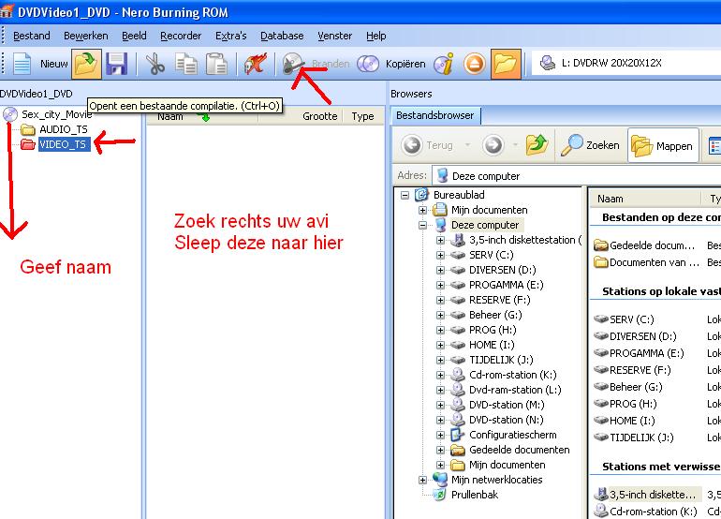The height and width of the screenshot is (519, 721).
Task: Collapse the Deze computer tree node
Action: (x=422, y=226)
